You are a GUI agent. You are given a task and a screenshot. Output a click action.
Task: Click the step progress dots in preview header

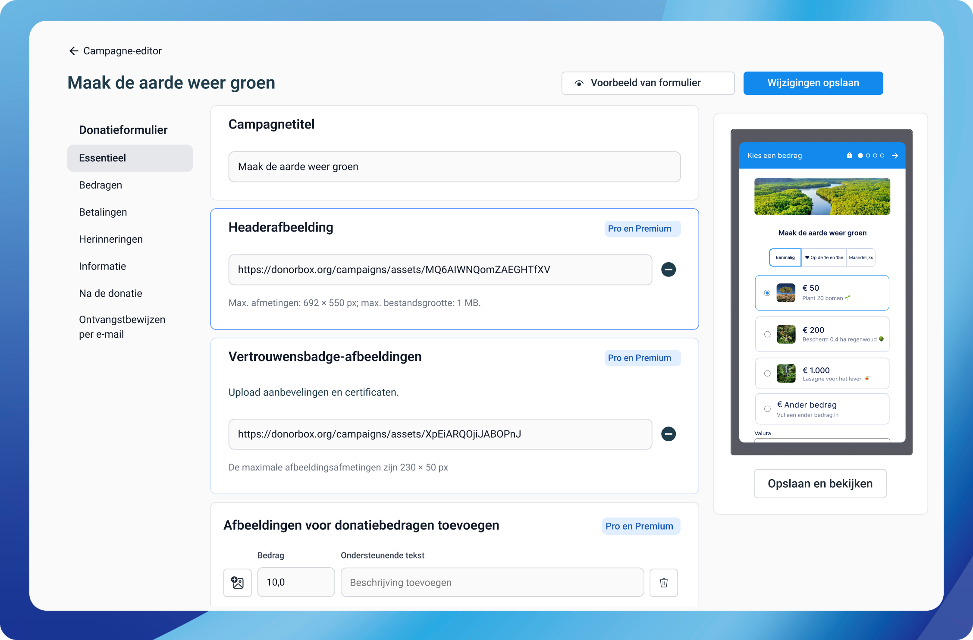[x=871, y=156]
